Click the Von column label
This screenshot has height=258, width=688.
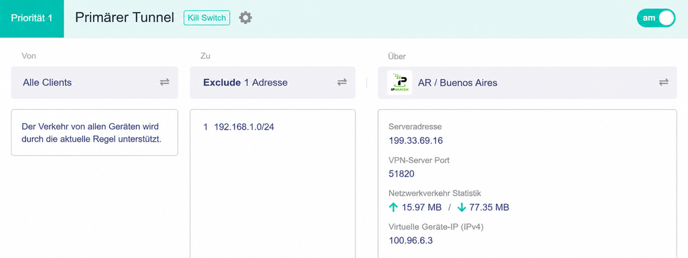tap(29, 56)
